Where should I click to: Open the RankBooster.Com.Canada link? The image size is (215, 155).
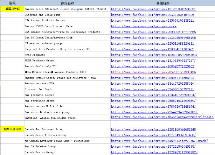160,141
